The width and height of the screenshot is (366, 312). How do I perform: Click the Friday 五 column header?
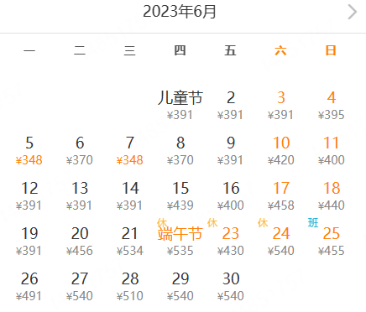[x=230, y=50]
